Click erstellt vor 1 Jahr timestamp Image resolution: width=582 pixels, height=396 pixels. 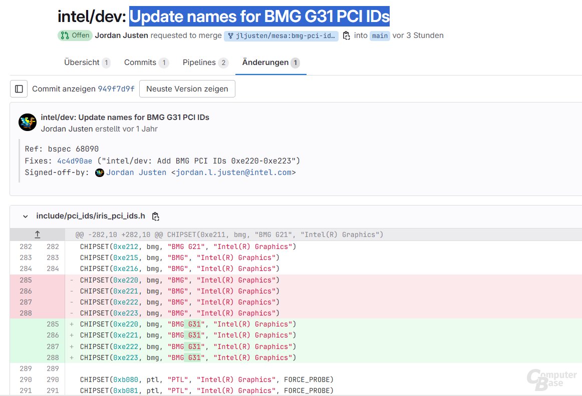(x=126, y=129)
